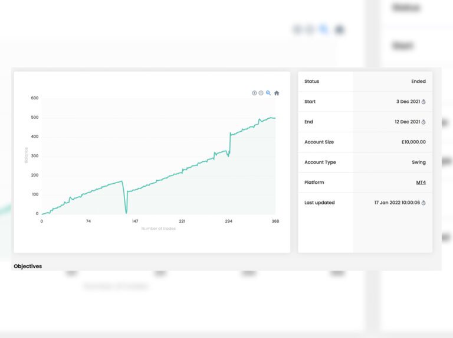This screenshot has height=338, width=453.
Task: Click the lowest point of the balance dip
Action: (126, 212)
